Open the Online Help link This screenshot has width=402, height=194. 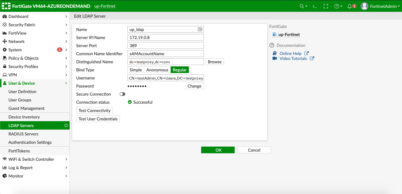(x=290, y=53)
